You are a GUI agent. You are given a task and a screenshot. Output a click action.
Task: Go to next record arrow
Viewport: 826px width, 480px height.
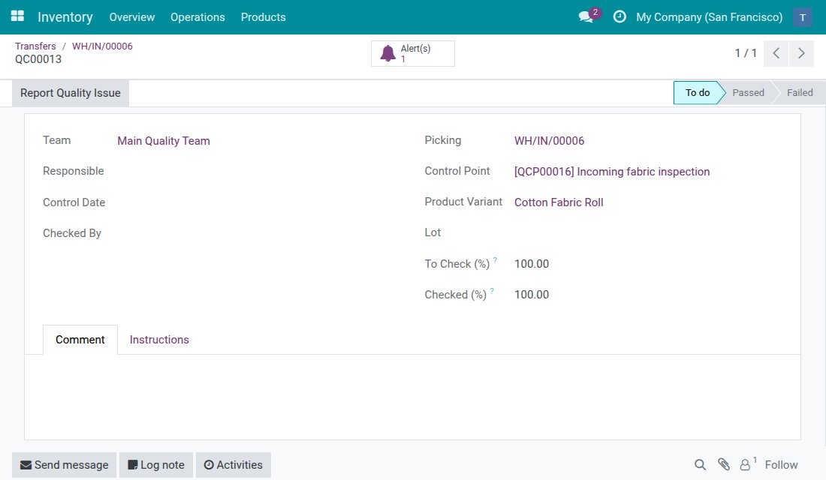[801, 53]
